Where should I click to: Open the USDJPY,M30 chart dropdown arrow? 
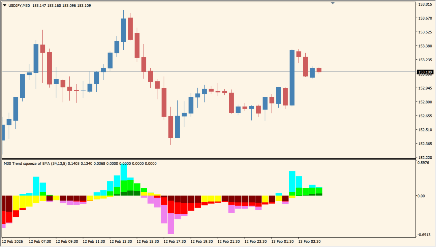point(5,5)
